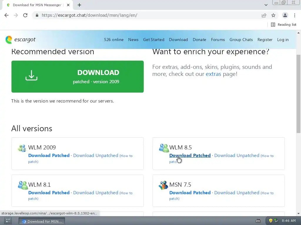Bookmark this page with star icon
Screen dimensions: 301x225
[273, 15]
